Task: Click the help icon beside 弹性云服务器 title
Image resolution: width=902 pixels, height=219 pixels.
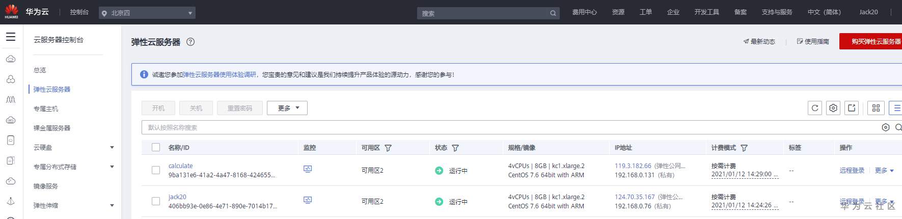Action: point(190,42)
